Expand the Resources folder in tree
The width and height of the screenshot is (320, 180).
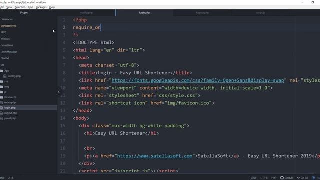click(10, 97)
